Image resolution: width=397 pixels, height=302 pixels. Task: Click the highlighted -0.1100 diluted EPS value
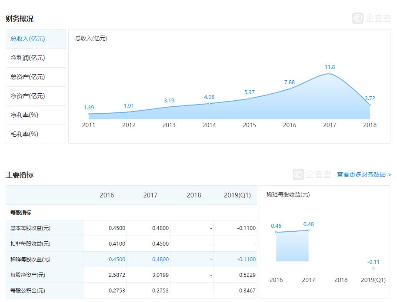click(245, 259)
